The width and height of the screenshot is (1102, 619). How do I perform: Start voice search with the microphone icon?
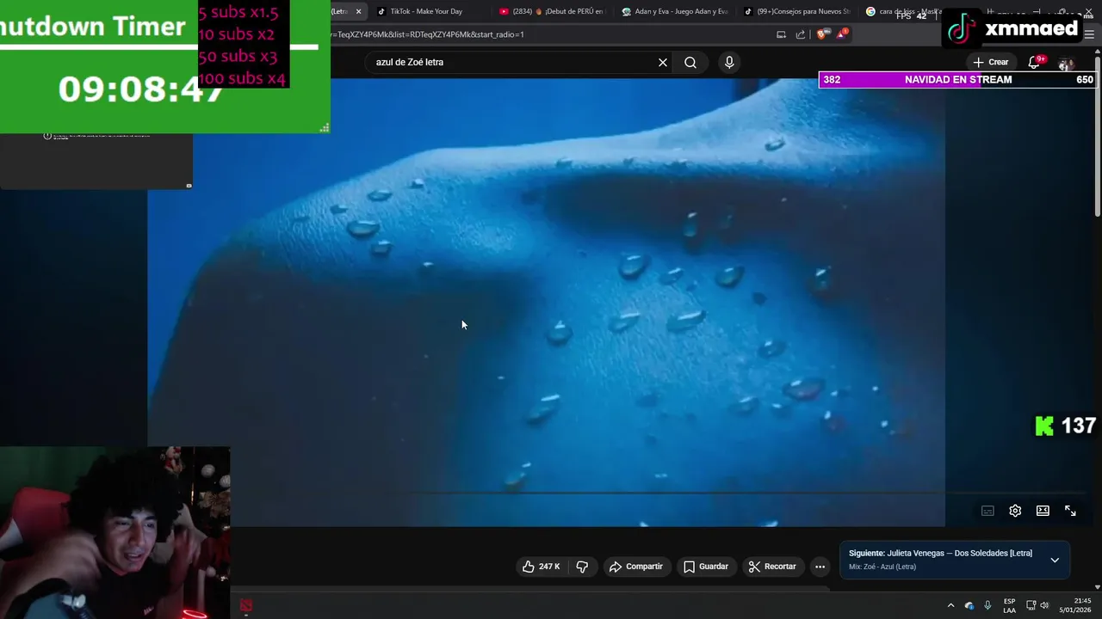click(x=729, y=62)
